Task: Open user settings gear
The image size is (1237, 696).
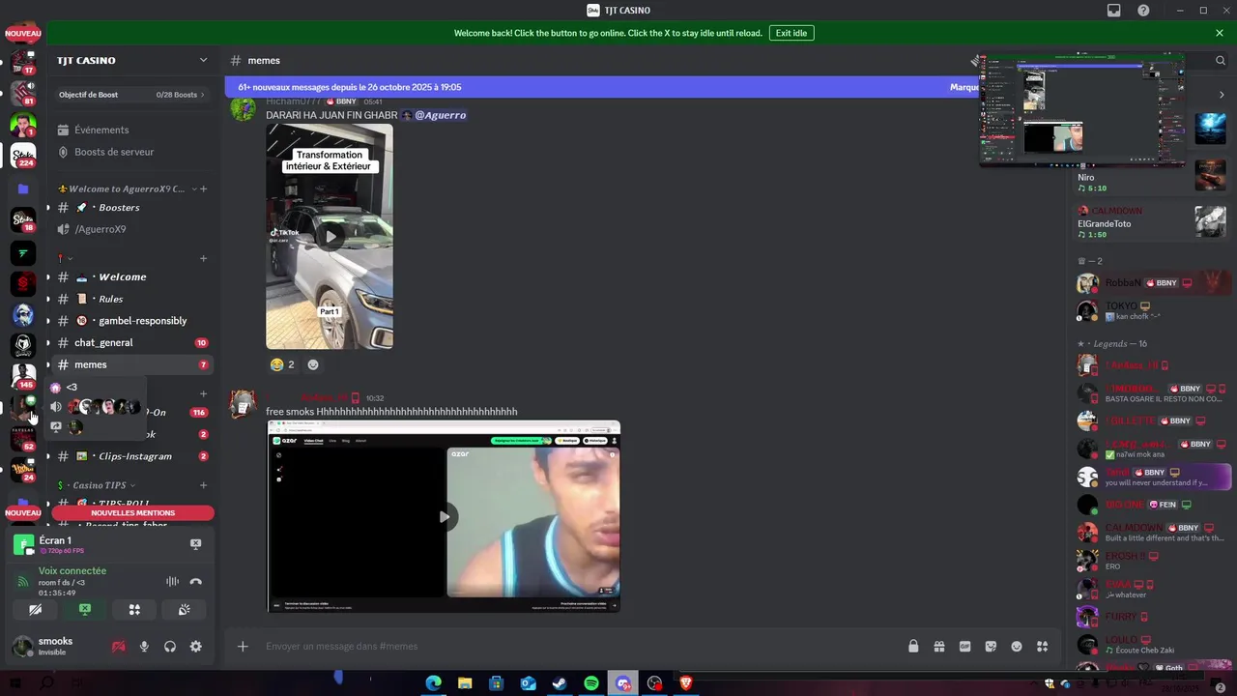Action: pyautogui.click(x=195, y=647)
